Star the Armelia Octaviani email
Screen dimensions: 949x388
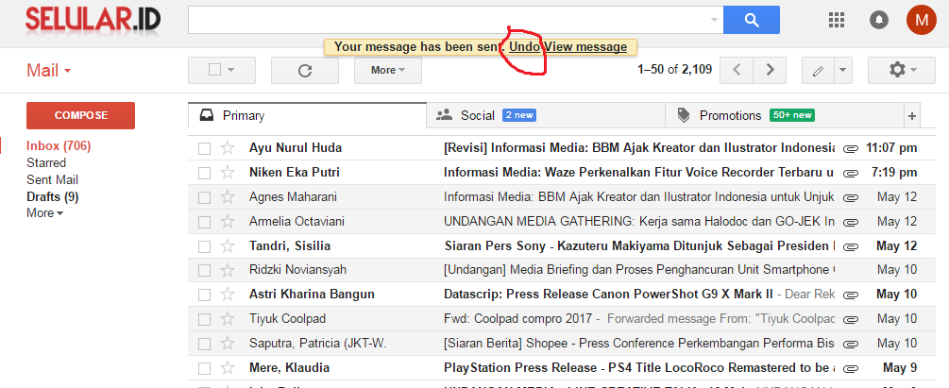click(x=228, y=222)
